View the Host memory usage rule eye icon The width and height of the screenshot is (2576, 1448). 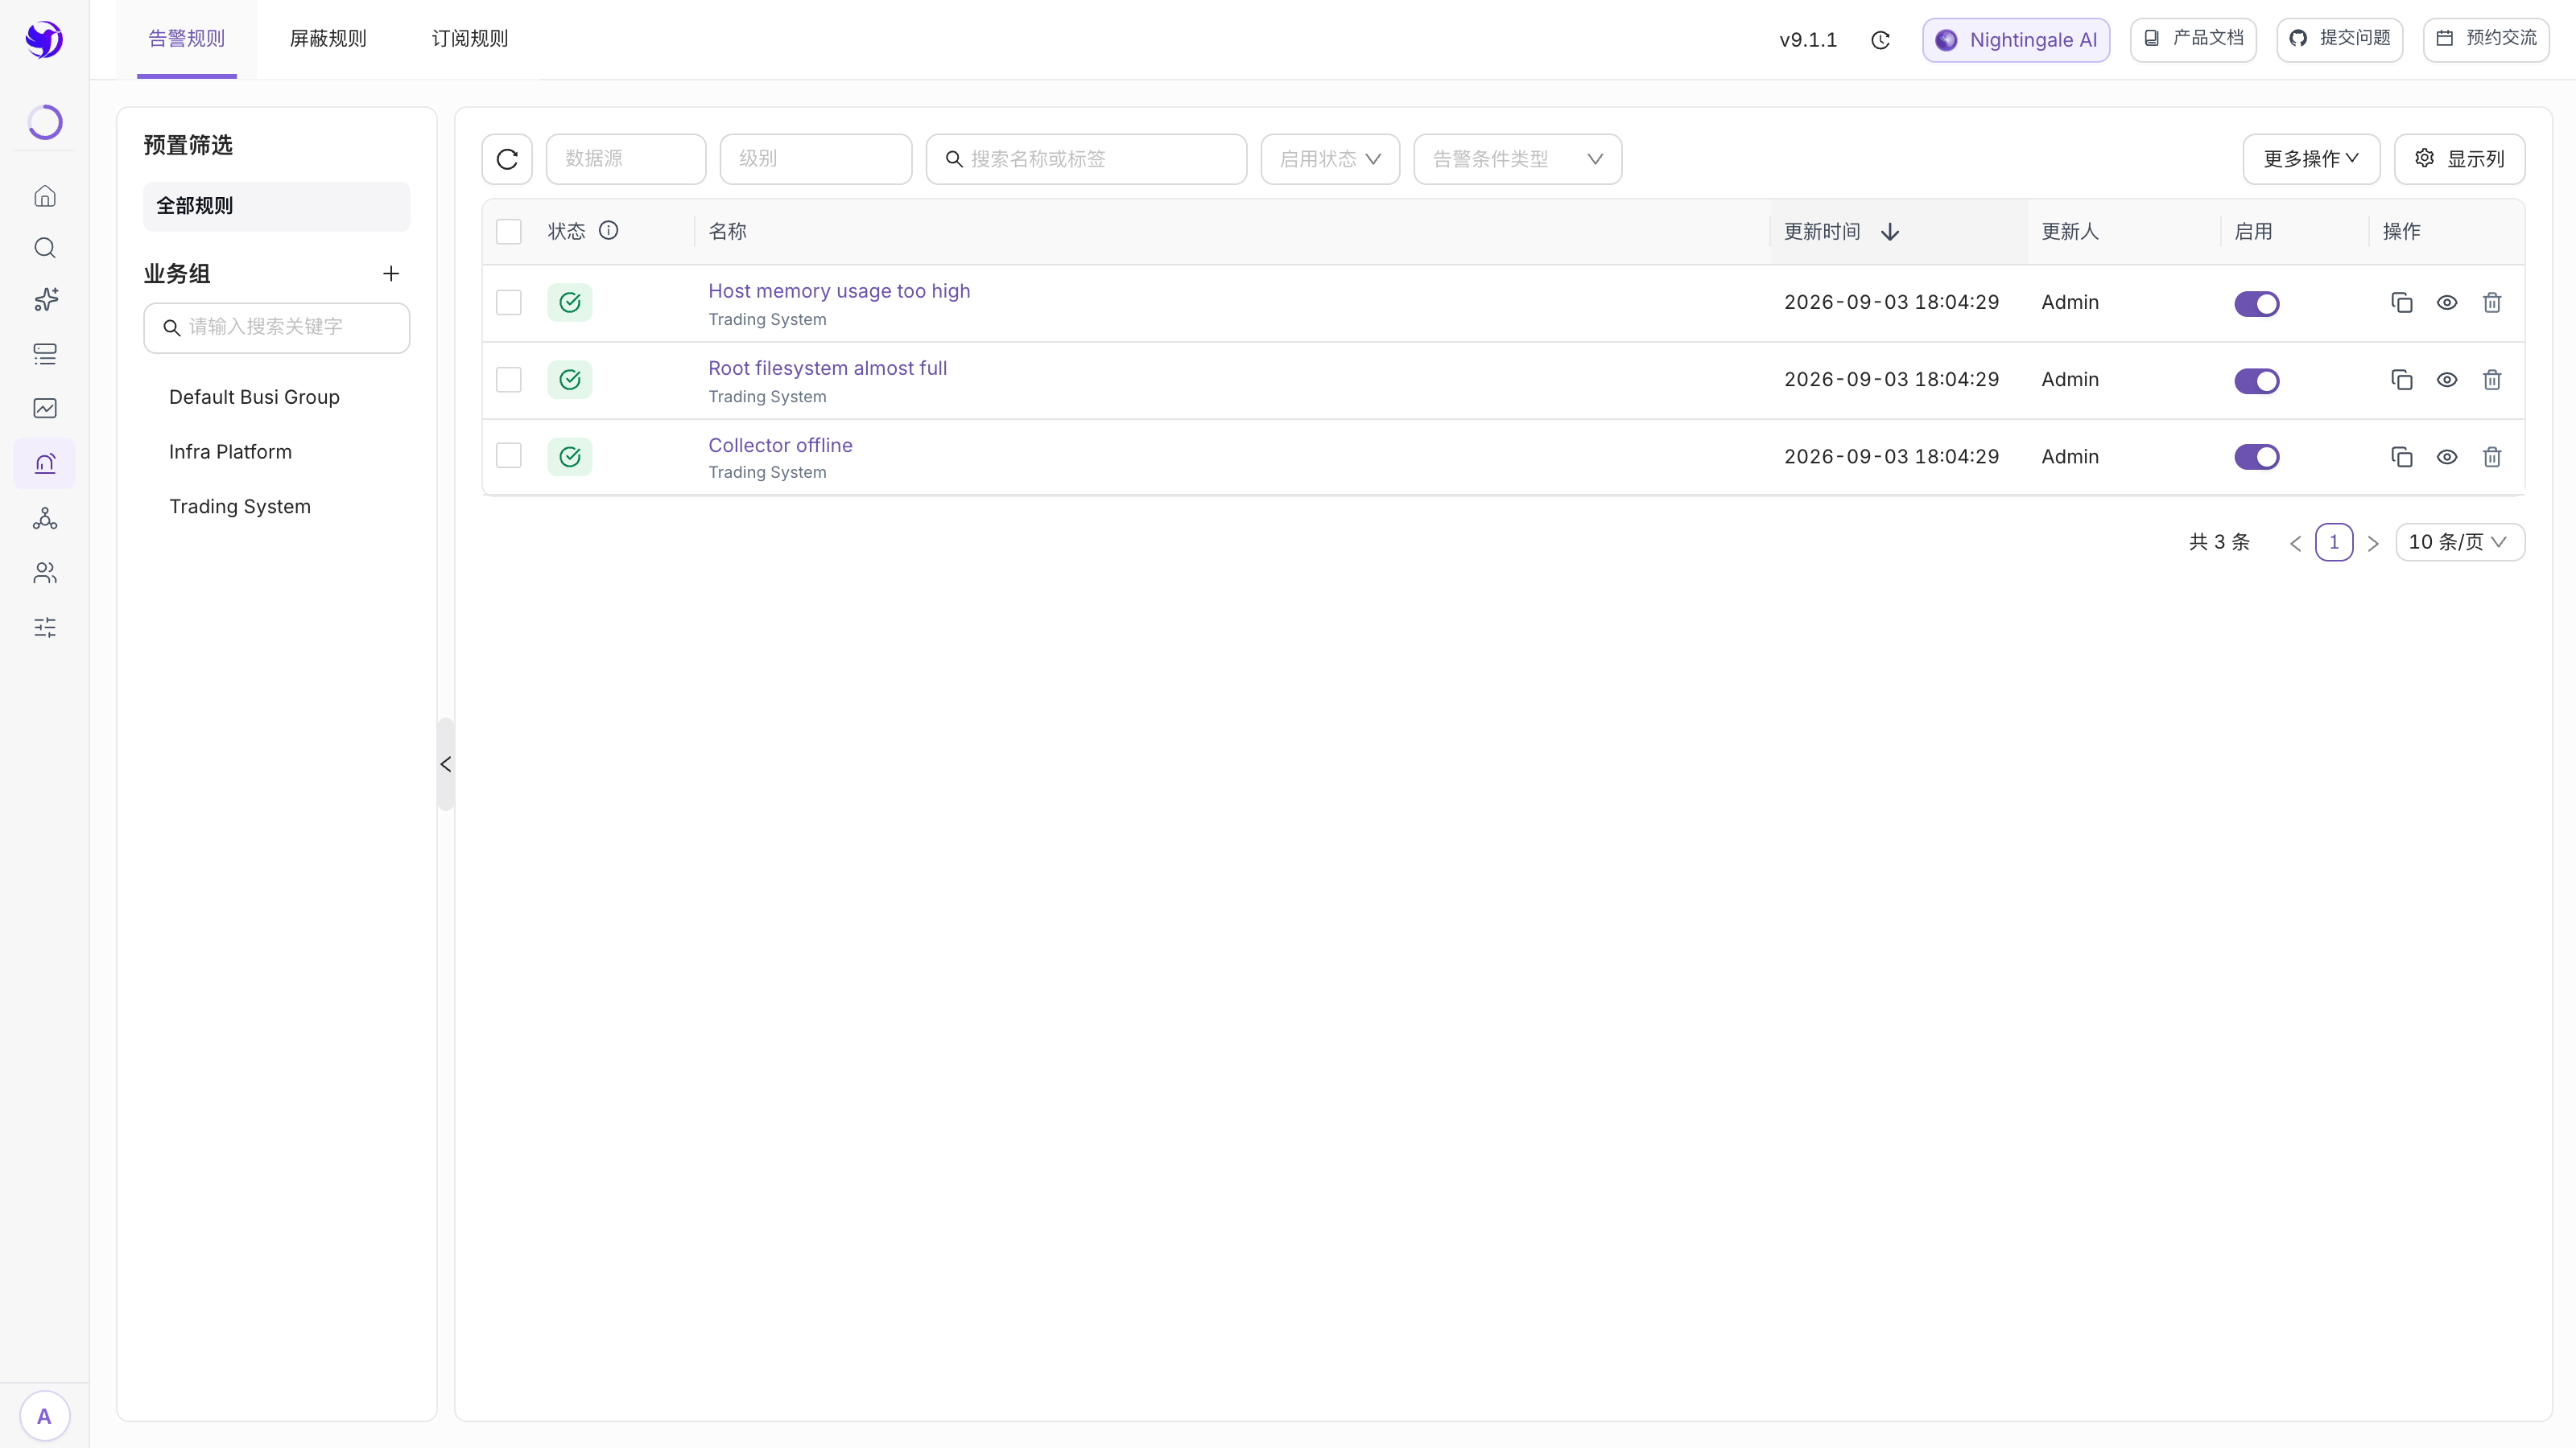2447,302
